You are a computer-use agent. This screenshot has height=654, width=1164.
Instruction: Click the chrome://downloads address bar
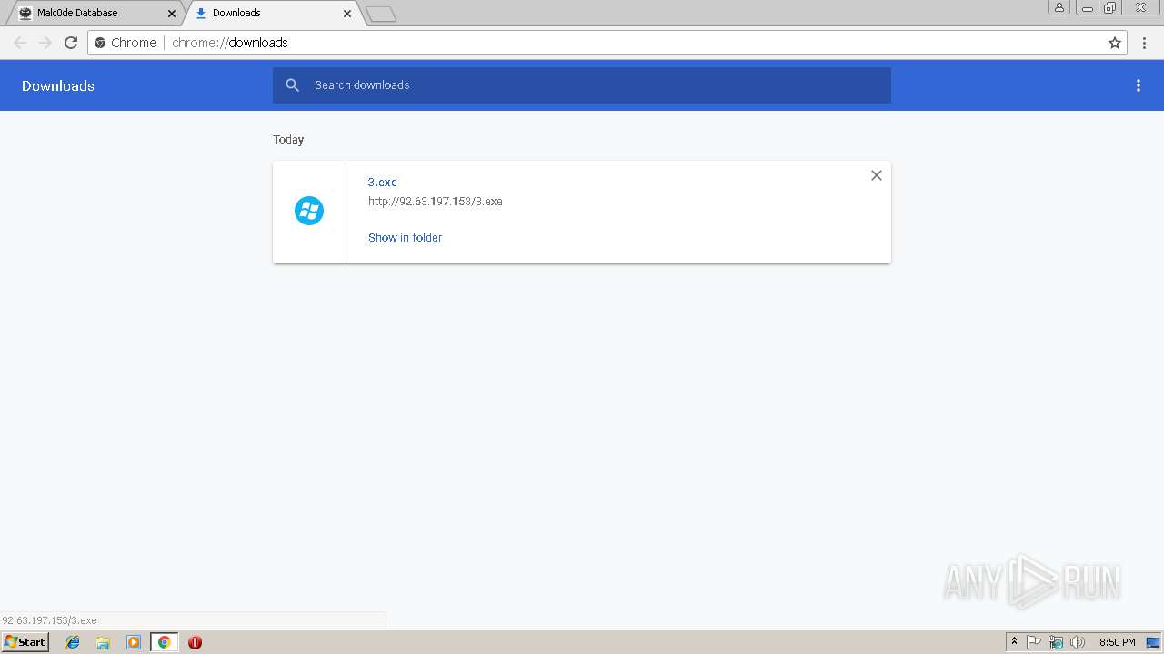607,43
